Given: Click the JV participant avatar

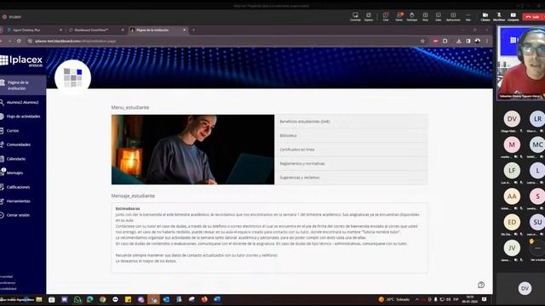Looking at the screenshot, I should point(512,247).
